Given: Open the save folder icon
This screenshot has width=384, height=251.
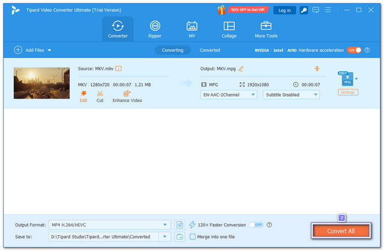Looking at the screenshot, I should 180,237.
